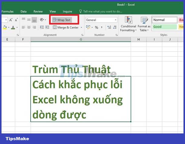This screenshot has width=185, height=144.
Task: Decrease decimal places
Action: 115,27
